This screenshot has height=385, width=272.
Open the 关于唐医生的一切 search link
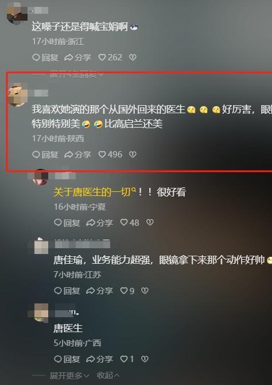pos(95,192)
